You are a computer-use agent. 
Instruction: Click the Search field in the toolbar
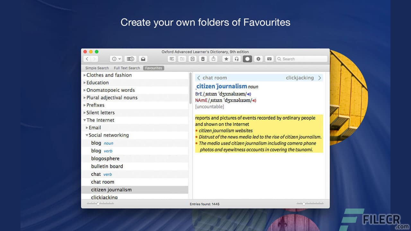(302, 59)
